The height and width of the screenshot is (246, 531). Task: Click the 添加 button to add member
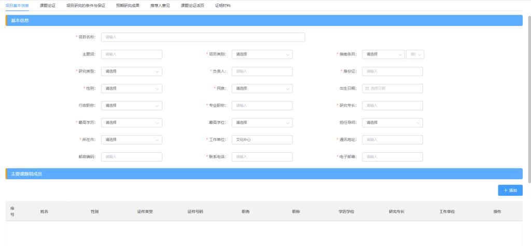(x=510, y=191)
